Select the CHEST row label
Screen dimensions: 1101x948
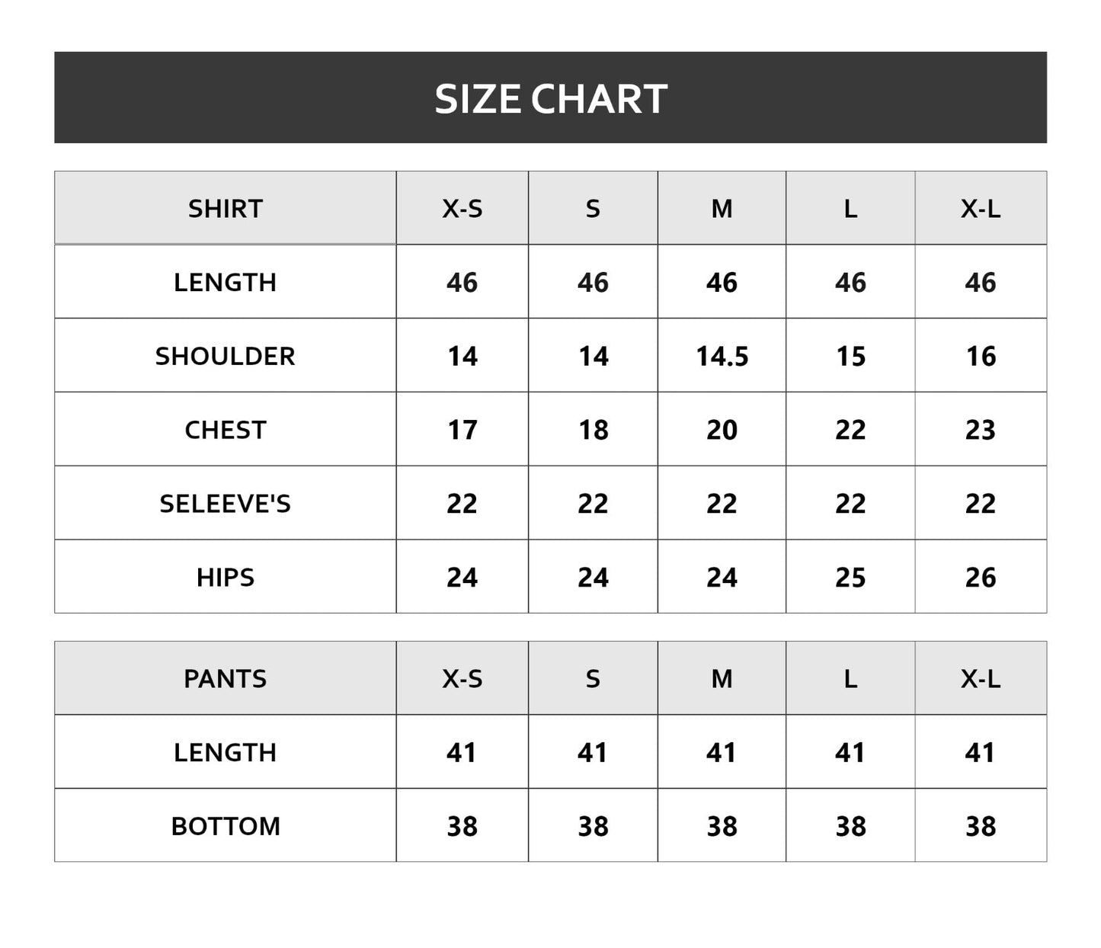(x=226, y=431)
